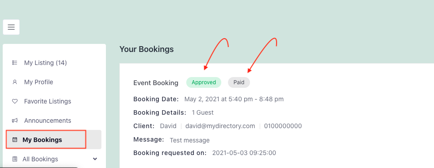434x168 pixels.
Task: Click the list icon beside My Listing
Action: click(15, 63)
